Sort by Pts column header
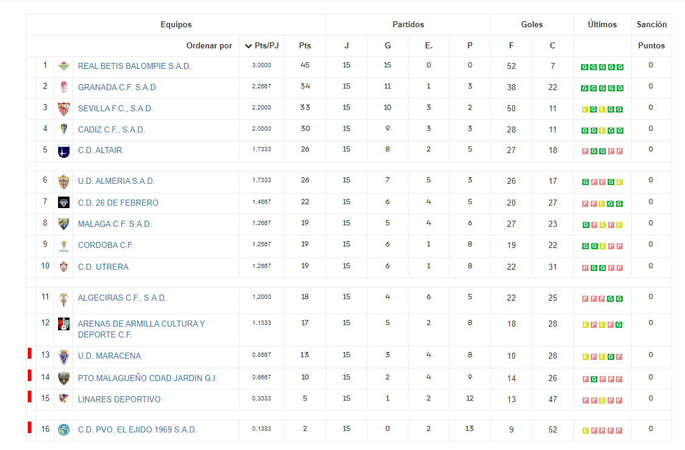This screenshot has width=685, height=450. tap(305, 45)
